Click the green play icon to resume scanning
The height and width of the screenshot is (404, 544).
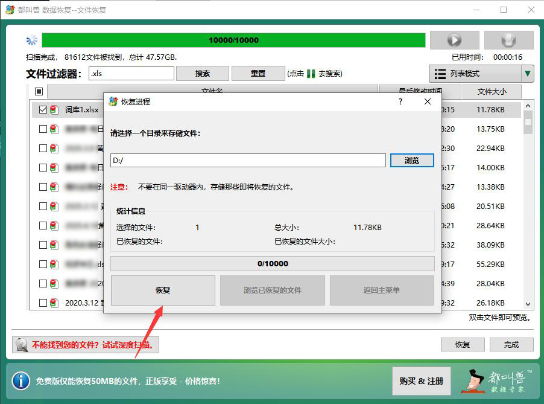pos(454,39)
